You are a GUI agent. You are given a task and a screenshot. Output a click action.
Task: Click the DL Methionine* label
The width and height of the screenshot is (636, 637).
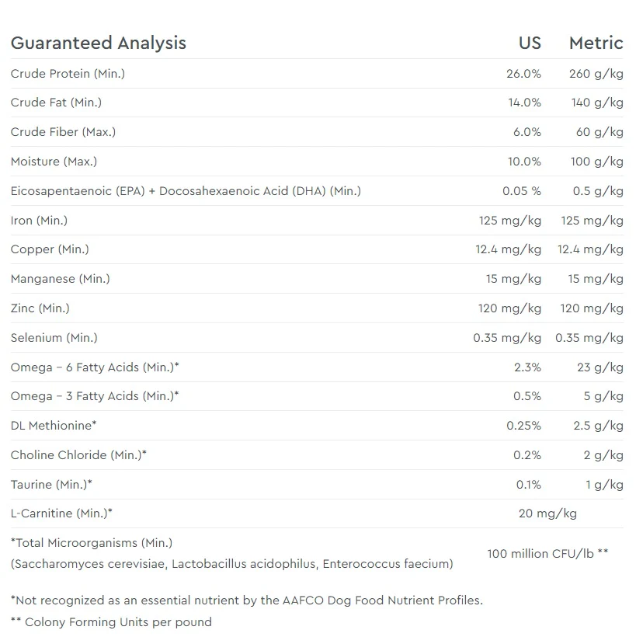pos(54,426)
